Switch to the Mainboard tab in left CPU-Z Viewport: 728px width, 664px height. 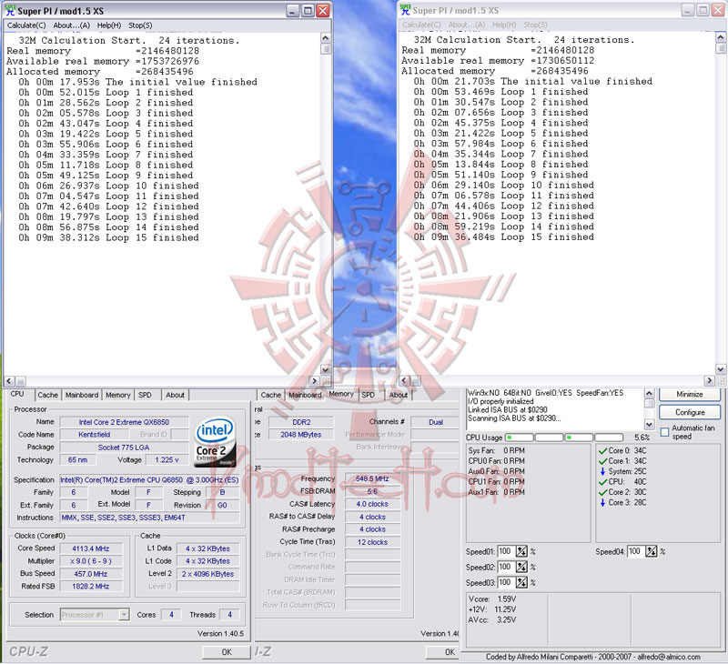82,395
